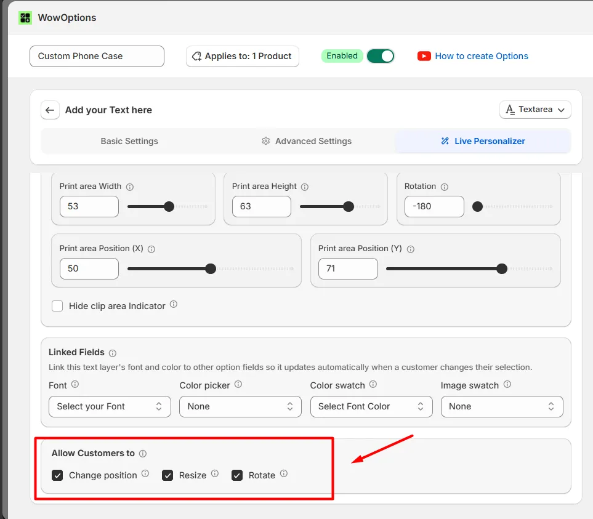The width and height of the screenshot is (593, 519).
Task: Click info icon beside Linked Fields
Action: pos(113,353)
